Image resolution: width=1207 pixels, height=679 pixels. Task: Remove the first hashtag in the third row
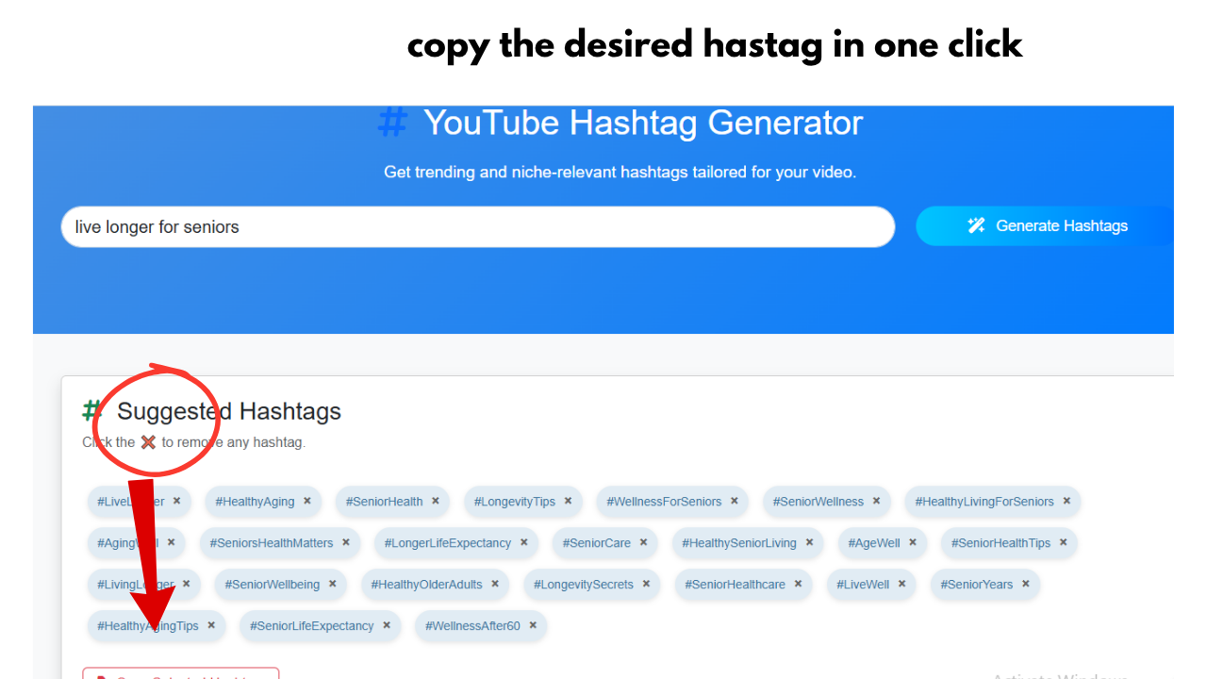(x=186, y=585)
